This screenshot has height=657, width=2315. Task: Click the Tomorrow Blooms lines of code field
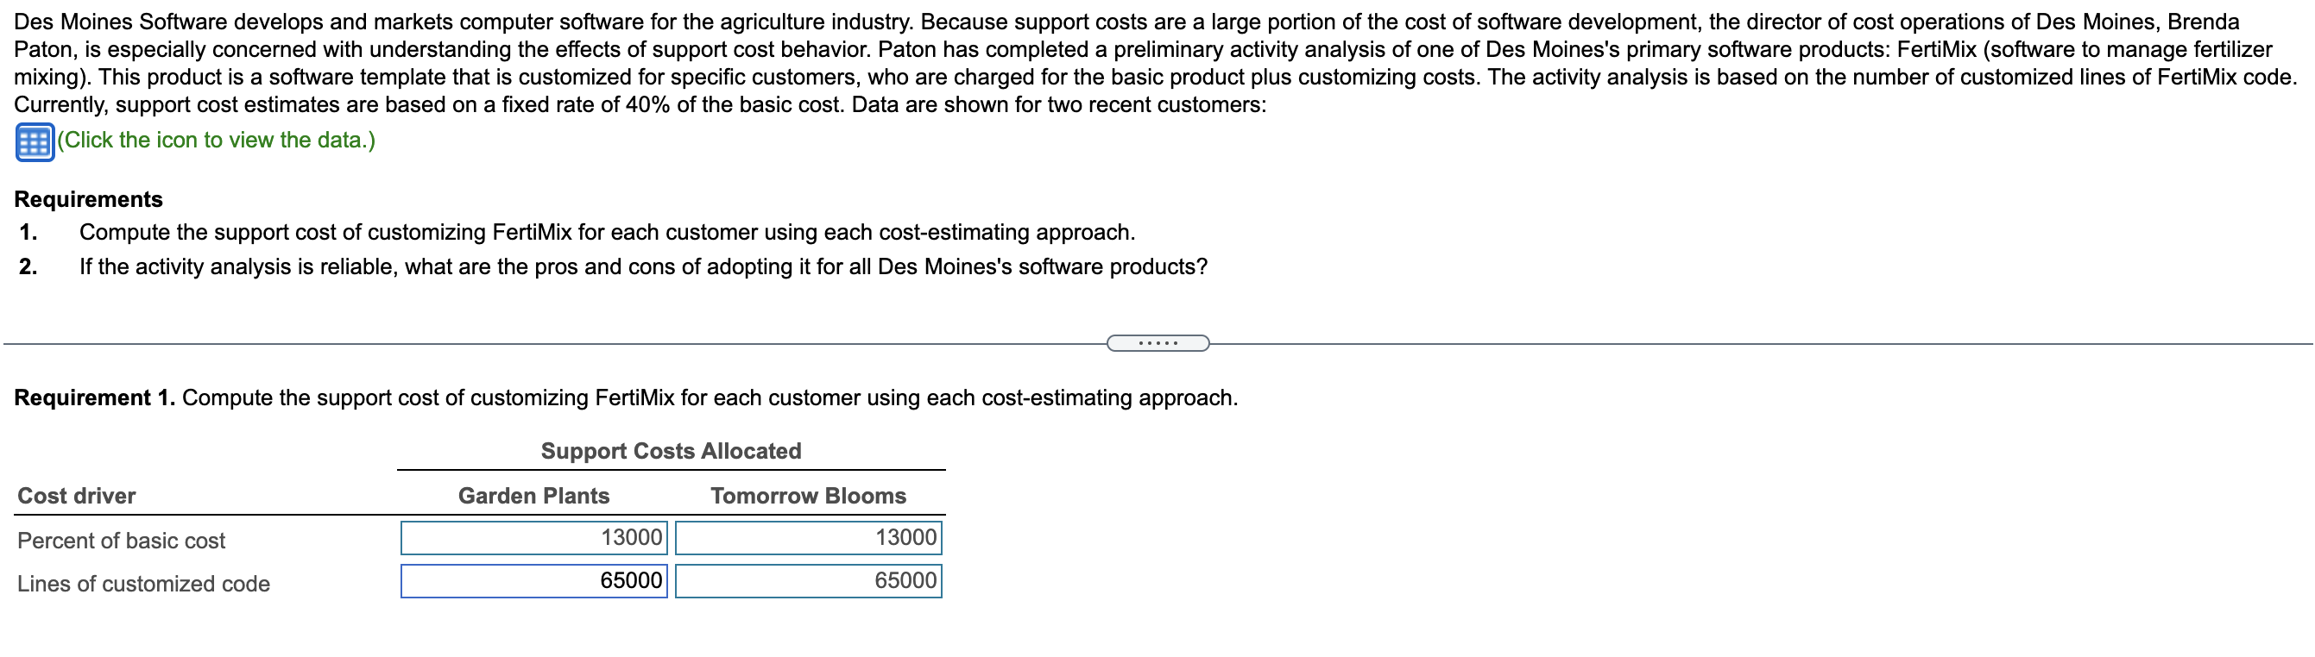[808, 582]
